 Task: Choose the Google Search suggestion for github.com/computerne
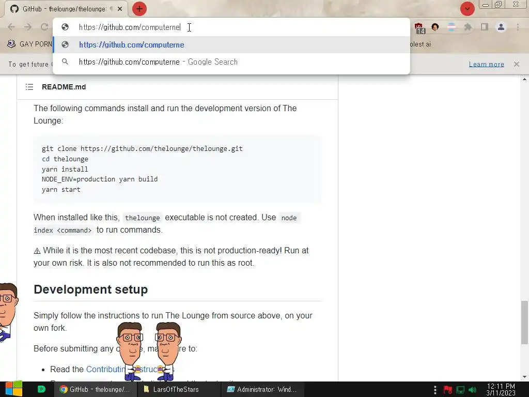[x=231, y=62]
